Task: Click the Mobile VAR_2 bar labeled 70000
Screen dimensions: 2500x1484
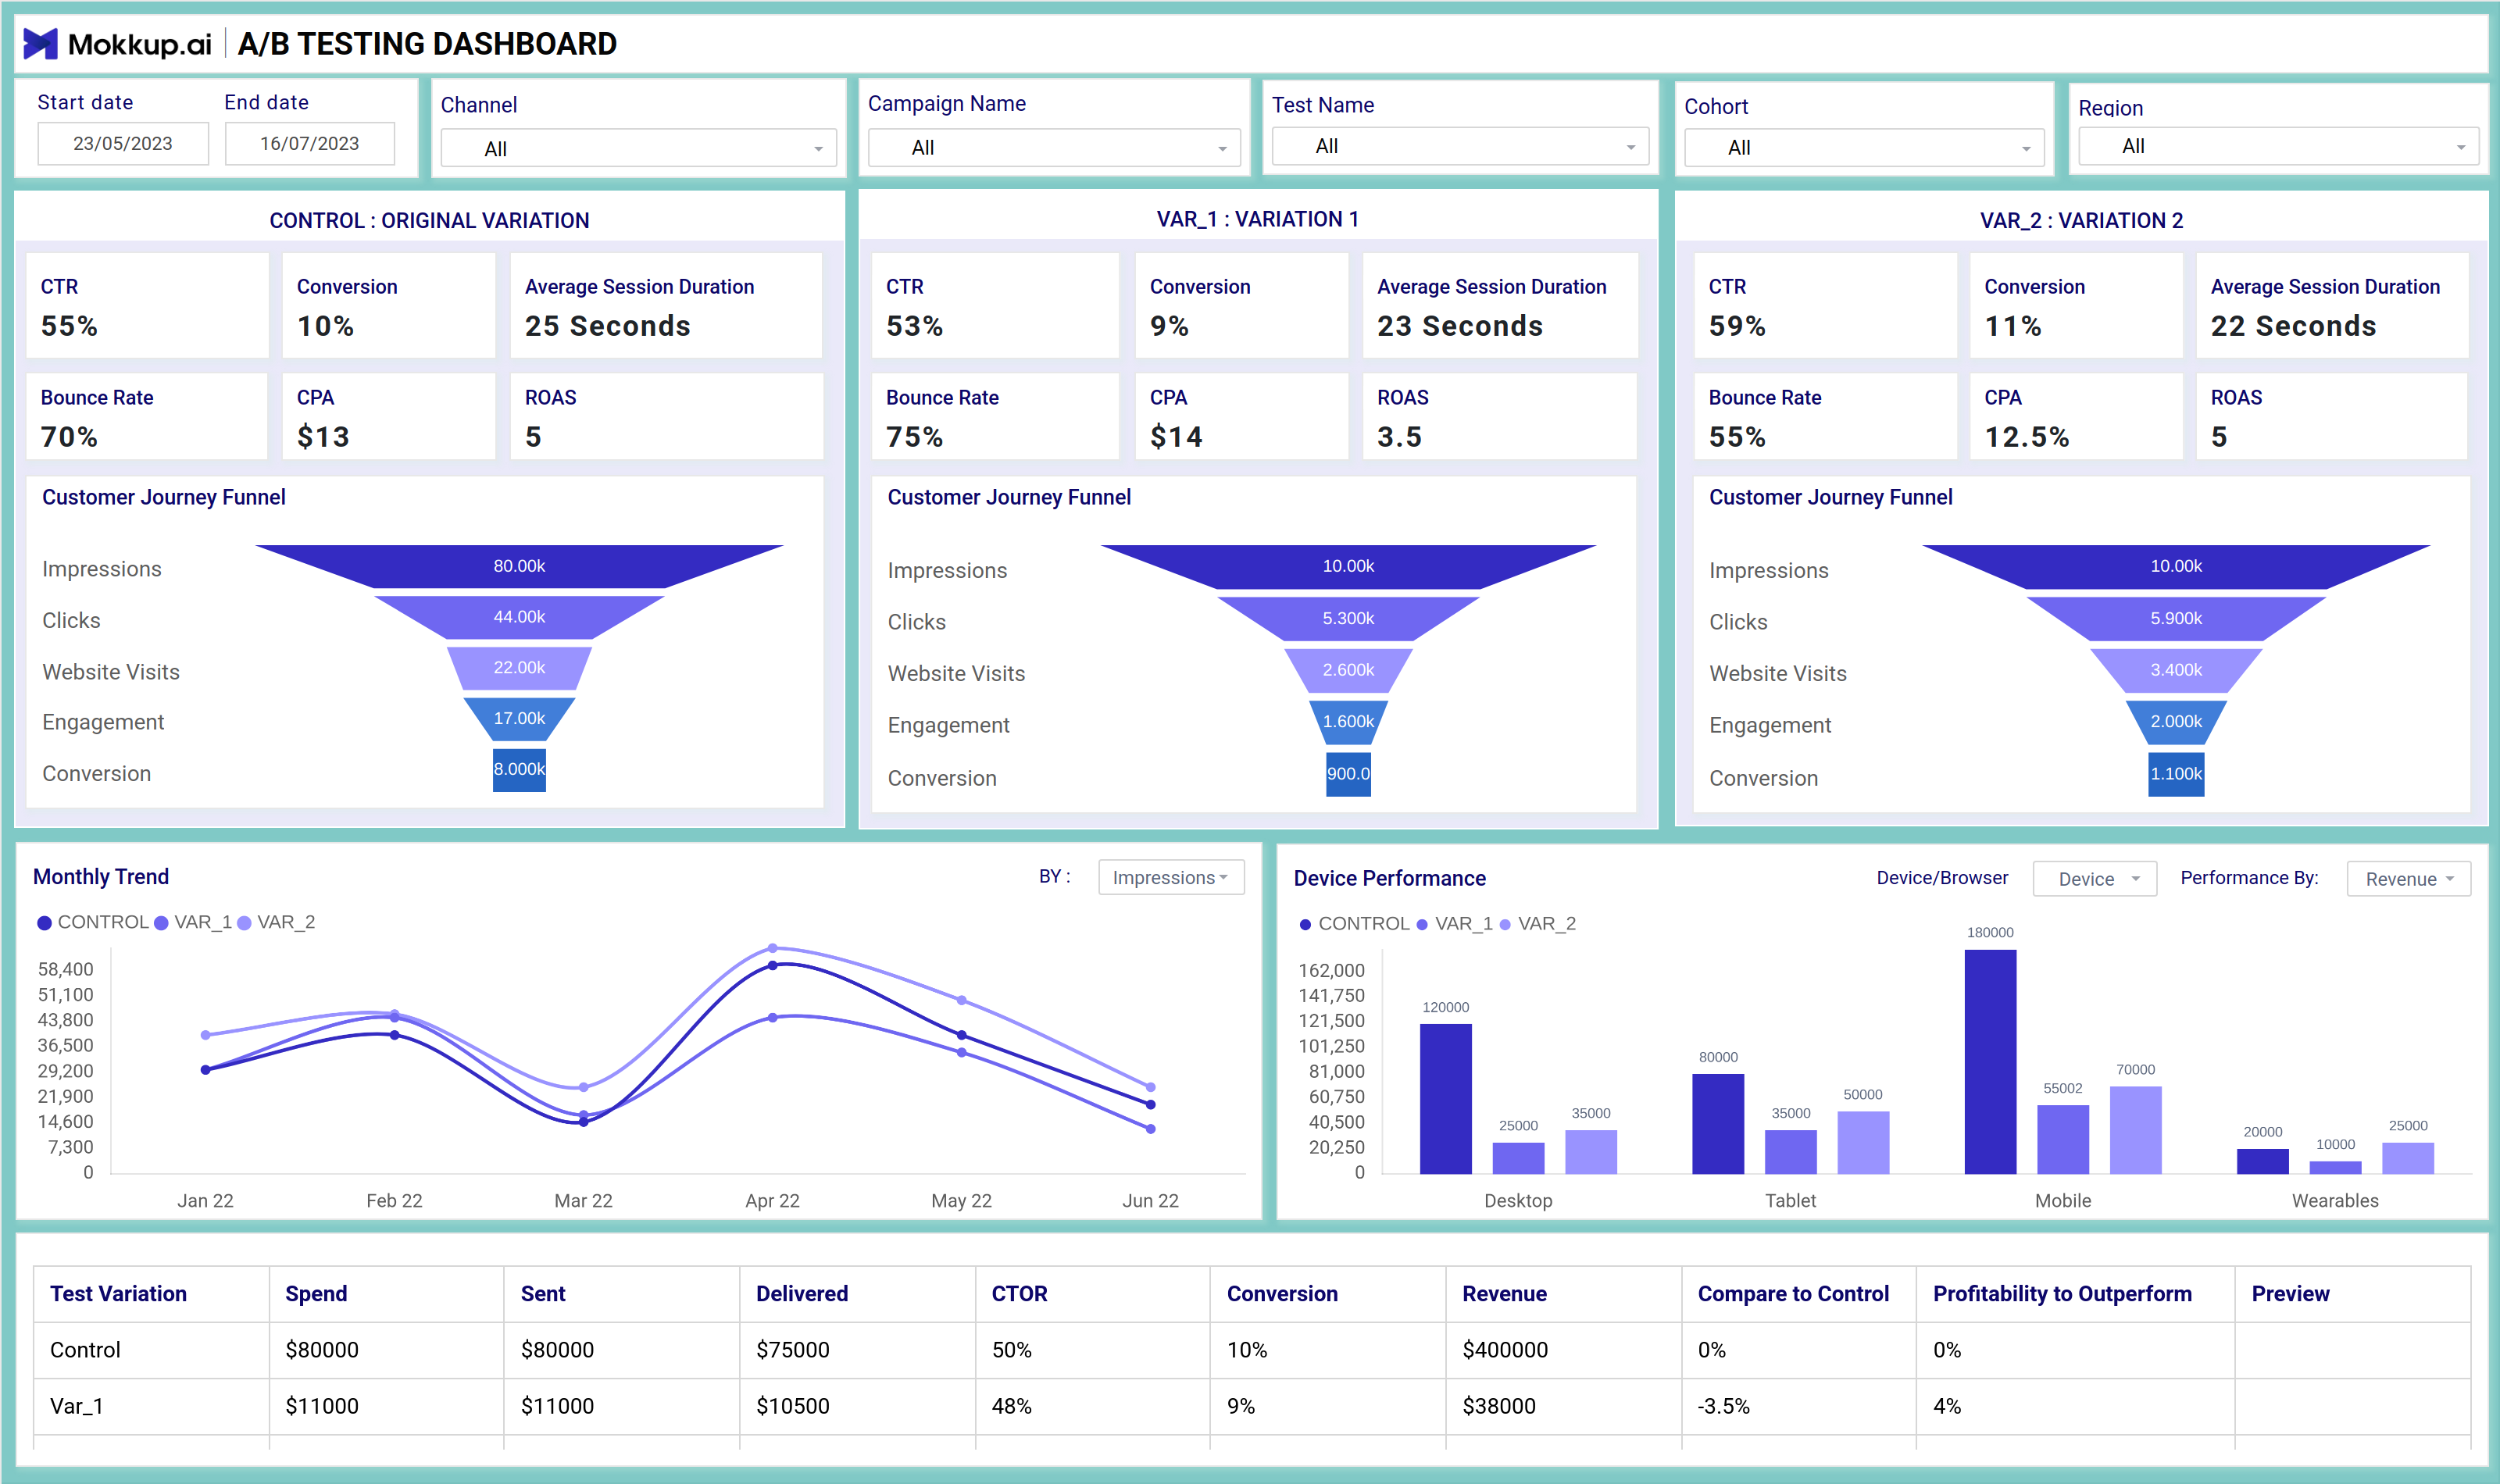Action: [2135, 1129]
